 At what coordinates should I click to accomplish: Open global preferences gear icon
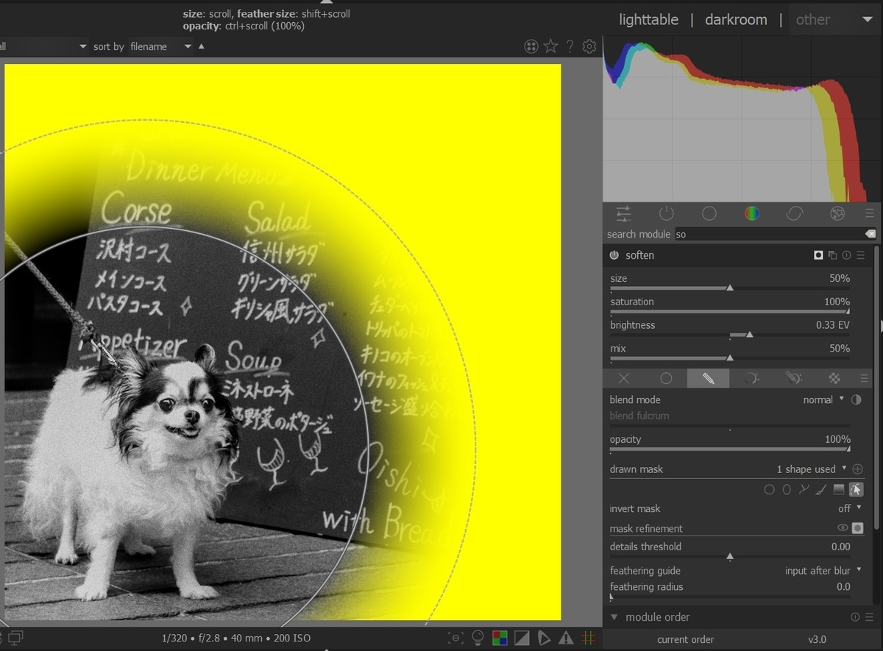tap(589, 46)
